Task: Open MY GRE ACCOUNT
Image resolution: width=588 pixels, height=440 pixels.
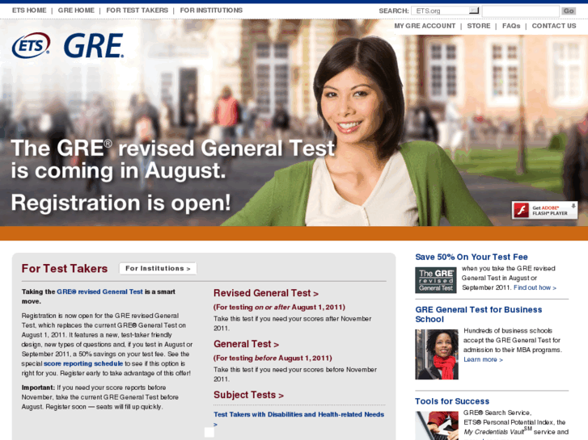Action: (425, 26)
